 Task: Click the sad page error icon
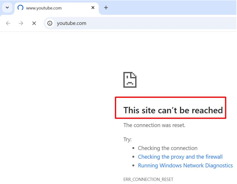[x=130, y=80]
